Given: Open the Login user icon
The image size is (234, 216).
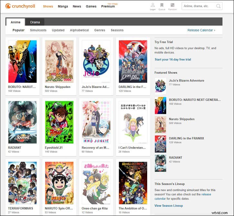Looking at the screenshot, I should click(153, 5).
